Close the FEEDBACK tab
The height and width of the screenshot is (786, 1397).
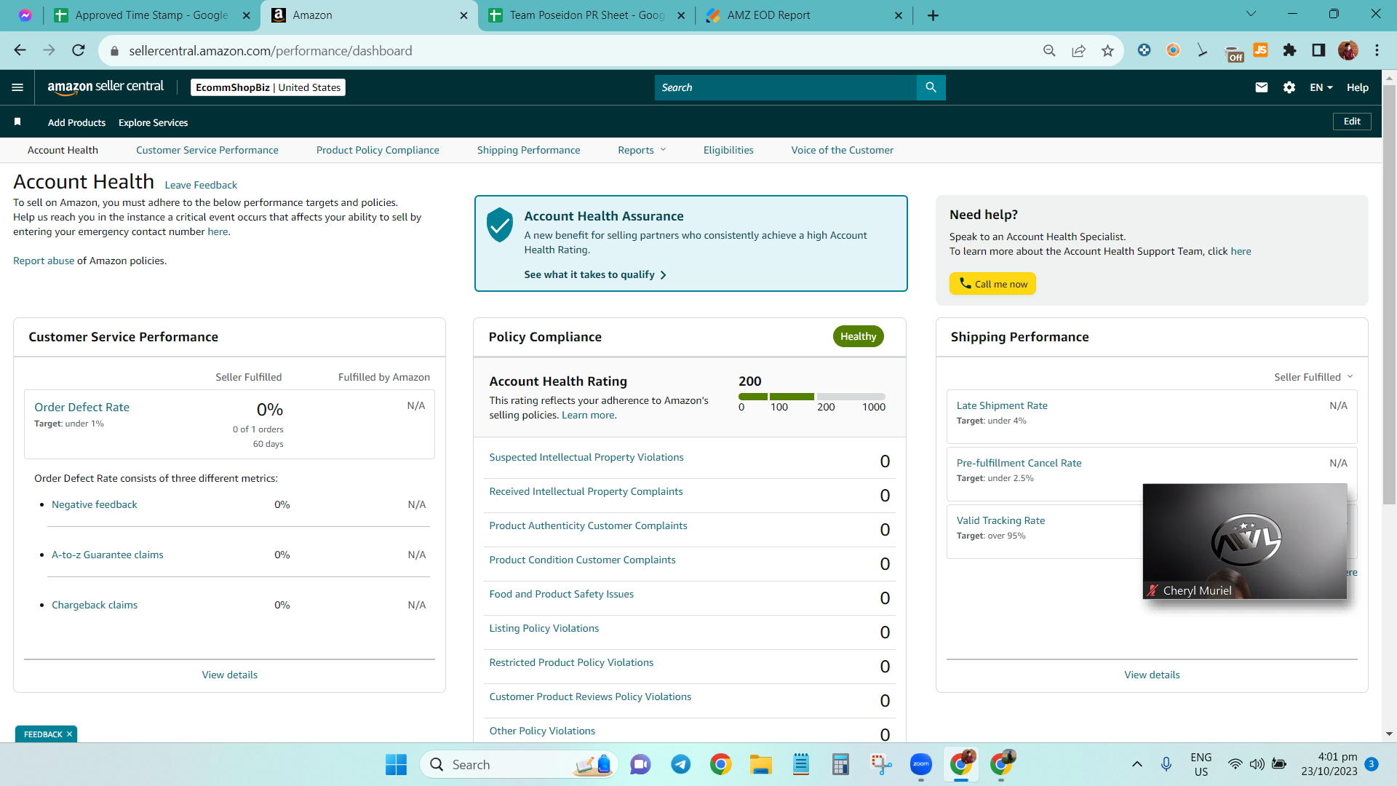[69, 734]
